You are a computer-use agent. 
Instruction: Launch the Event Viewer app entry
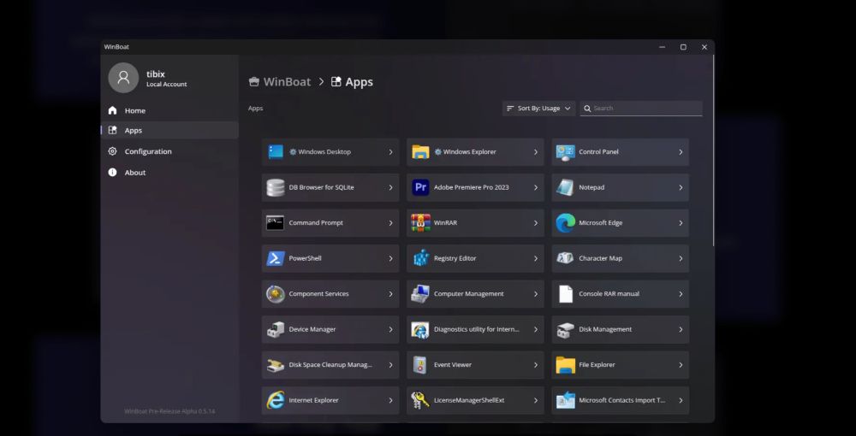pos(475,364)
